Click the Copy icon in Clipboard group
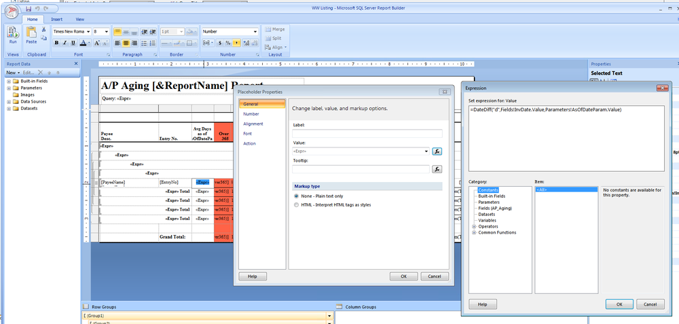 [43, 37]
